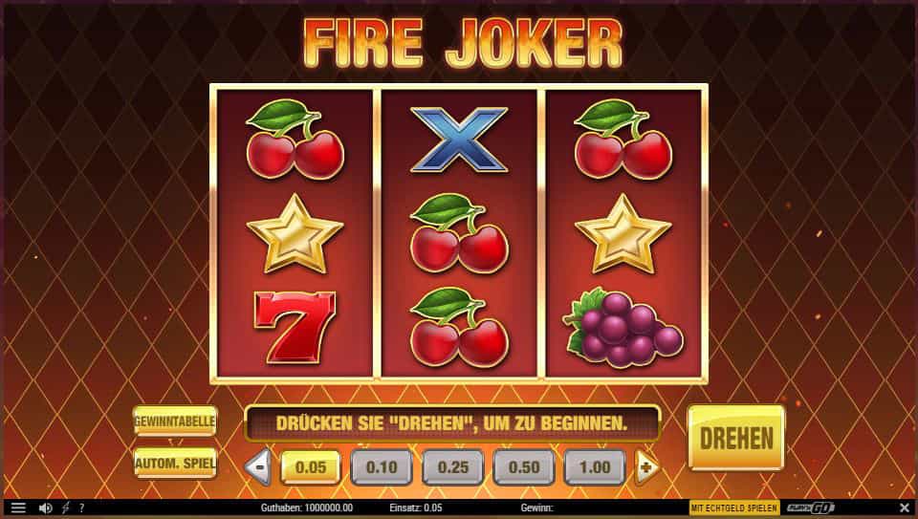Decrease bet with the minus arrow
Viewport: 918px width, 519px height.
point(258,466)
